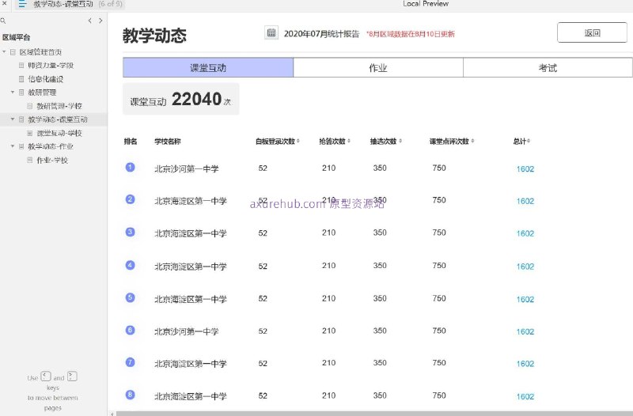Open the 区域管理首页 page in sitemap
633x416 pixels.
pyautogui.click(x=40, y=52)
